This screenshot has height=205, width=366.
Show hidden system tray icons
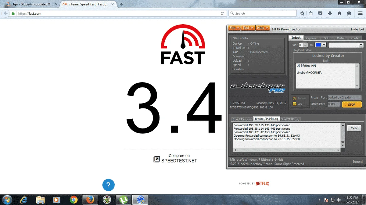coord(320,200)
